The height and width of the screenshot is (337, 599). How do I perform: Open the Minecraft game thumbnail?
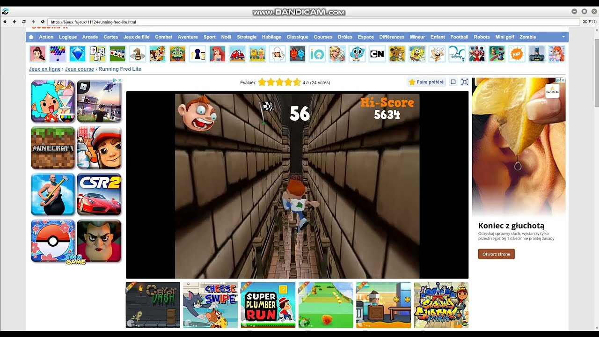coord(53,147)
